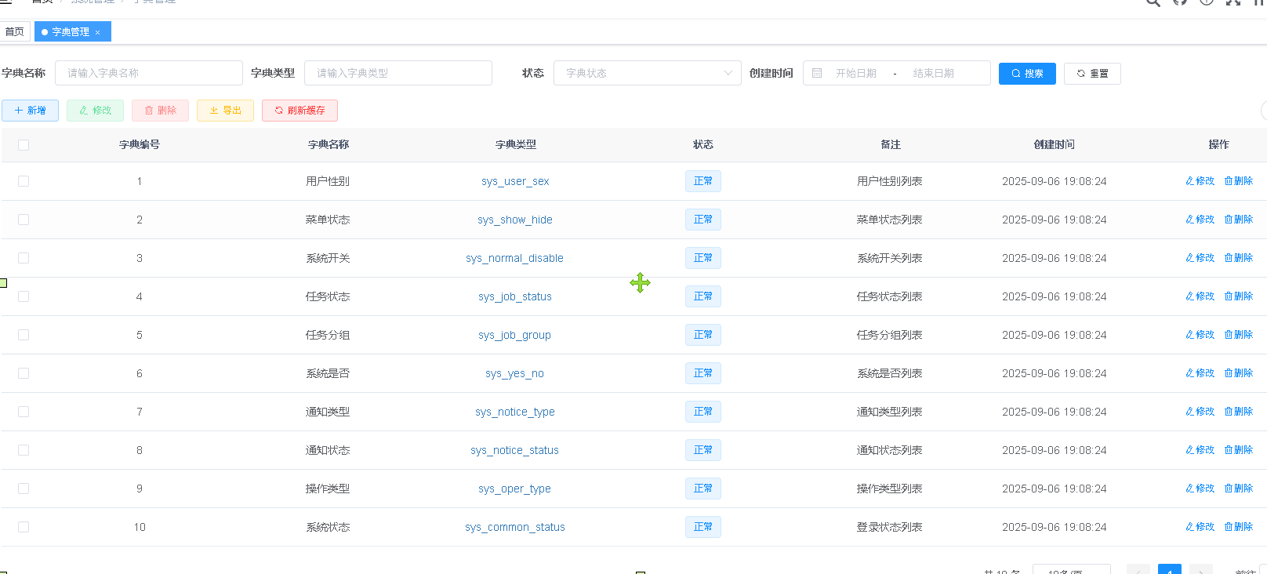This screenshot has height=574, width=1267.
Task: Switch to the 首页 tab
Action: [x=15, y=32]
